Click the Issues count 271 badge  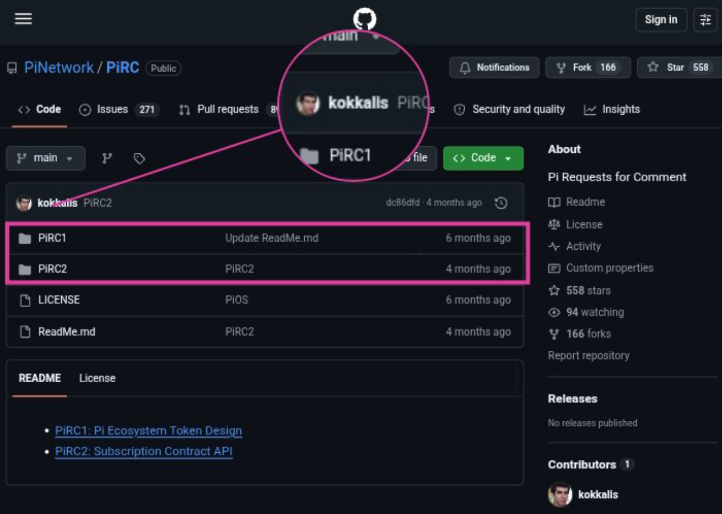(147, 109)
